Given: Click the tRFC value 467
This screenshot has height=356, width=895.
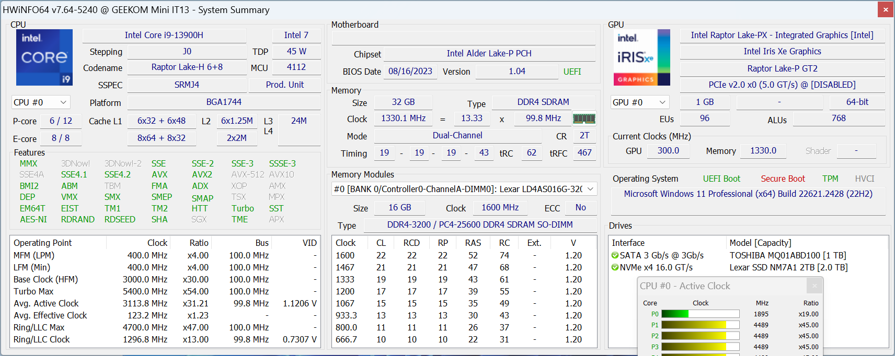Looking at the screenshot, I should coord(584,153).
